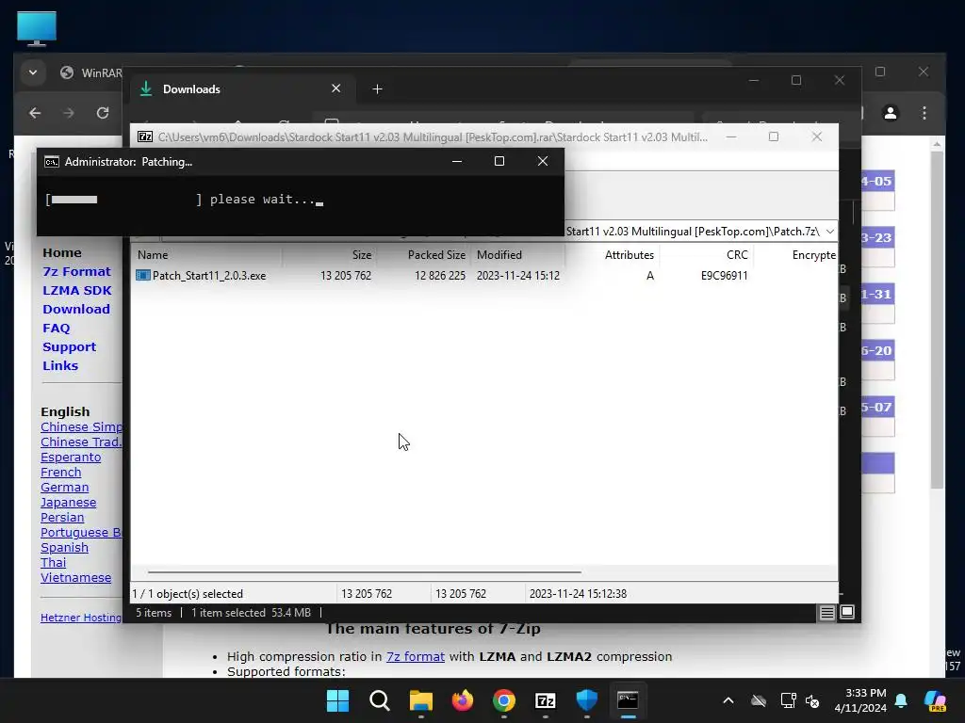Switch site language to Persian
This screenshot has height=723, width=965.
(x=62, y=517)
